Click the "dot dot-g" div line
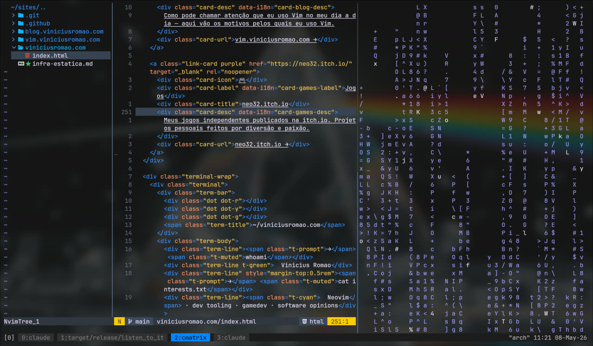Image resolution: width=593 pixels, height=346 pixels. coord(215,217)
